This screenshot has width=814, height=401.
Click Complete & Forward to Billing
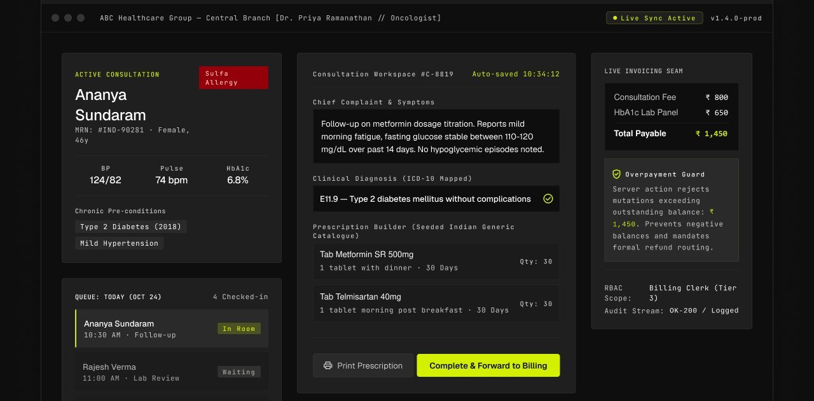coord(488,365)
